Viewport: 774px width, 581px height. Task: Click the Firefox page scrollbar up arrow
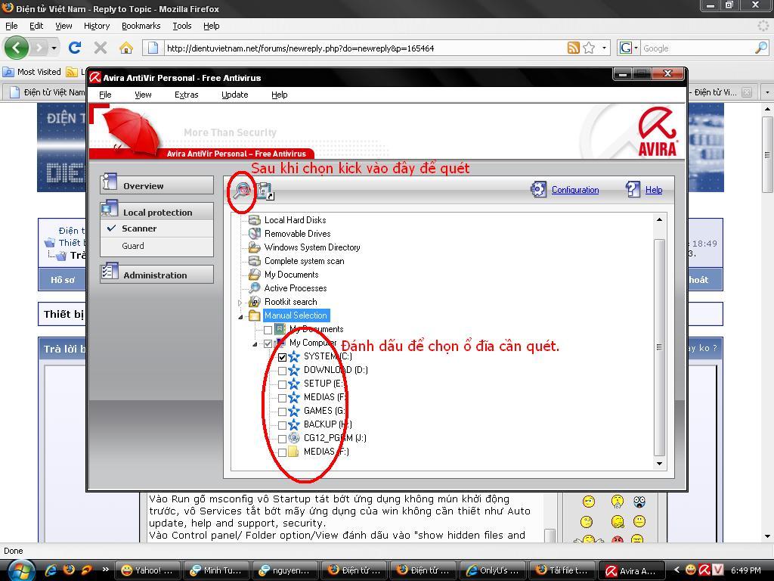tap(767, 109)
